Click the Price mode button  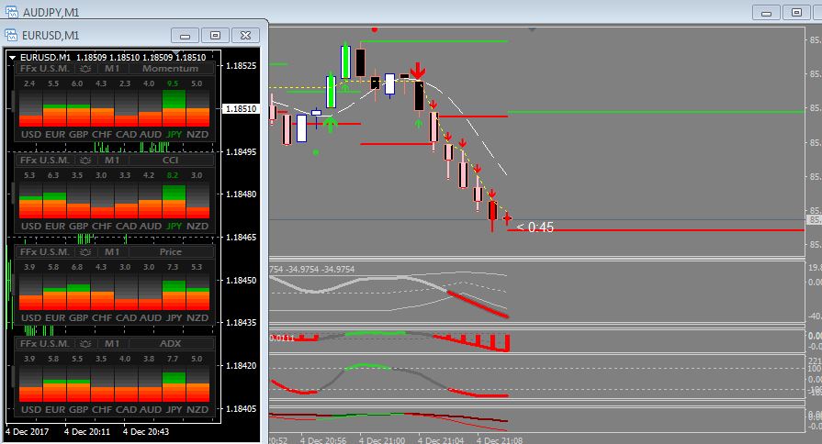click(171, 252)
